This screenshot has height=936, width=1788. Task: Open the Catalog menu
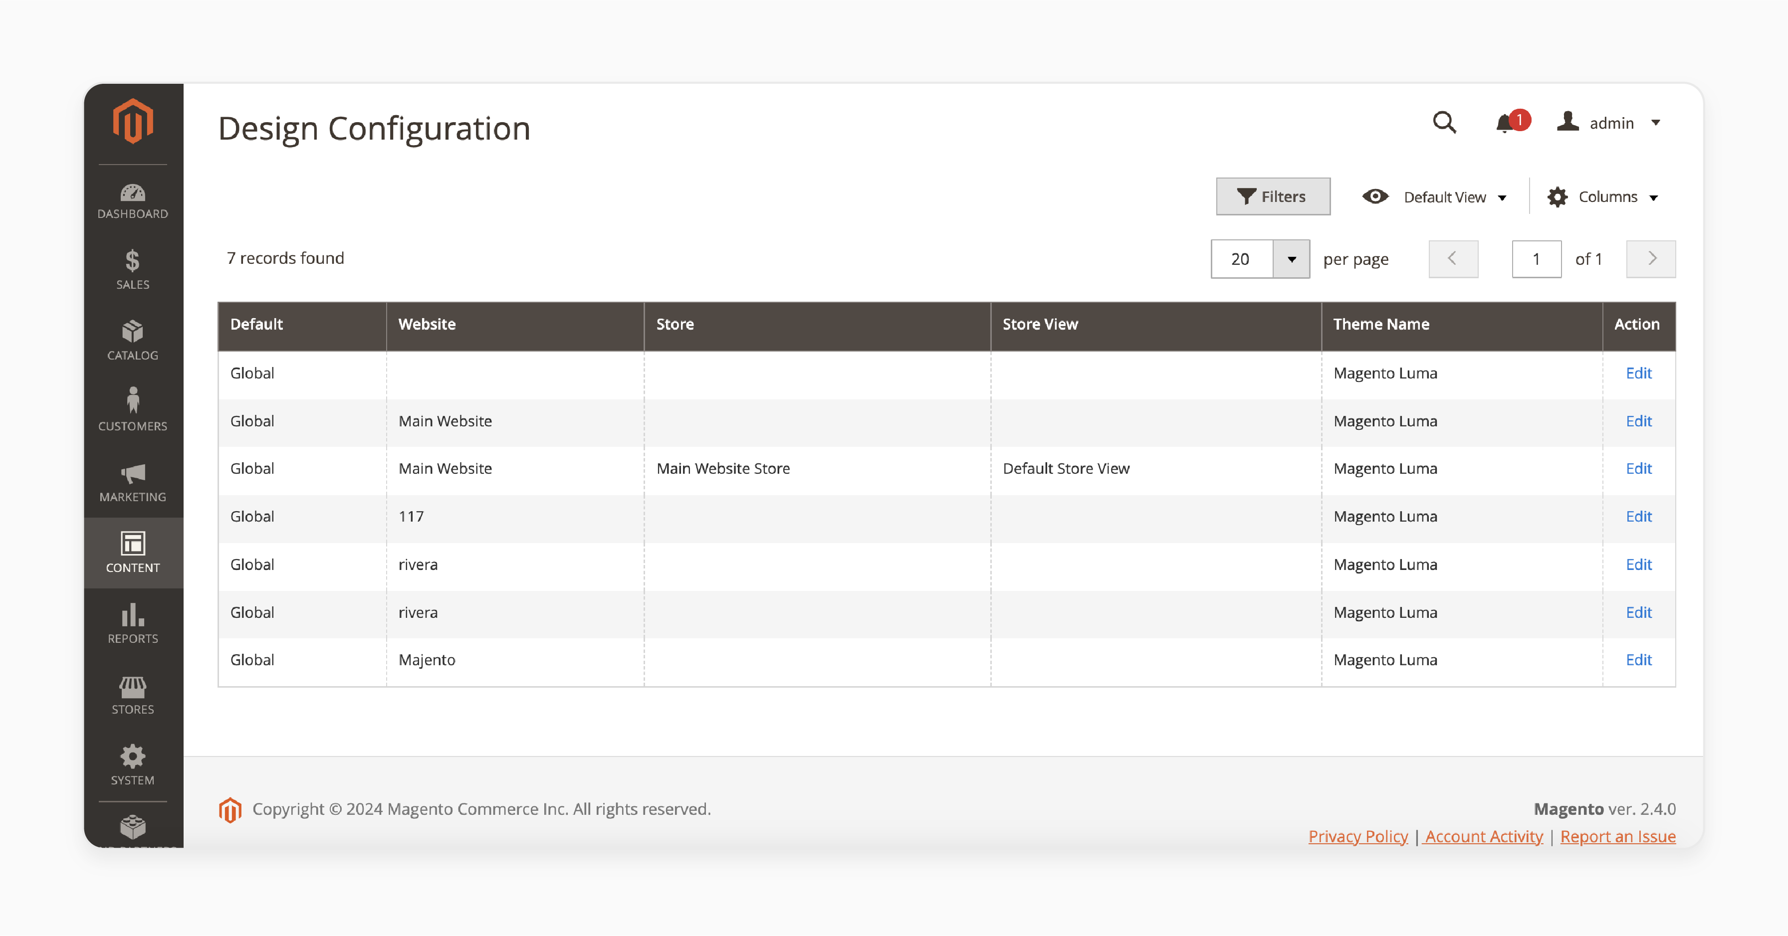(x=133, y=341)
